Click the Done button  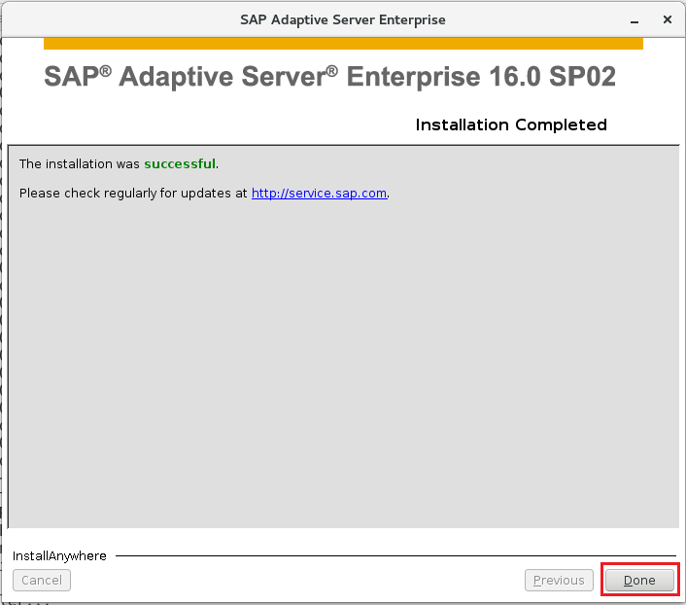click(x=639, y=580)
